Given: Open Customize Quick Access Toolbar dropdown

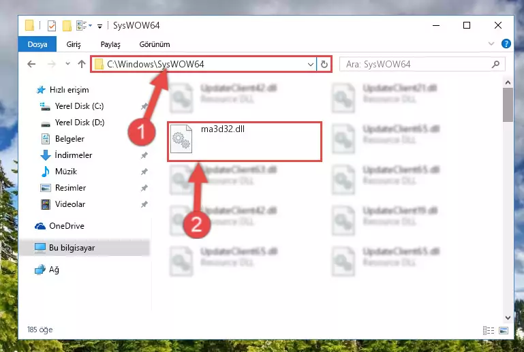Looking at the screenshot, I should coord(99,27).
